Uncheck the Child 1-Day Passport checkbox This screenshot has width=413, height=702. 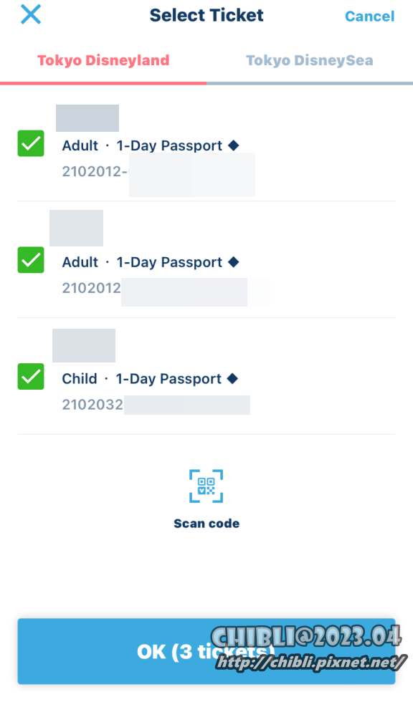coord(31,377)
